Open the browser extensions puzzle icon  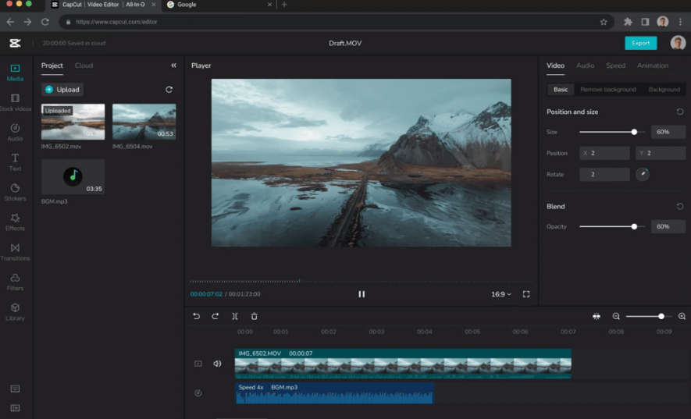(628, 22)
